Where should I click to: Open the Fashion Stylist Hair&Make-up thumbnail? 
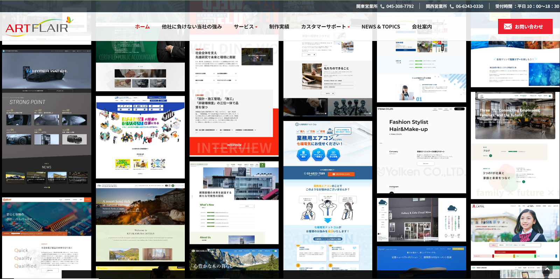(x=421, y=150)
